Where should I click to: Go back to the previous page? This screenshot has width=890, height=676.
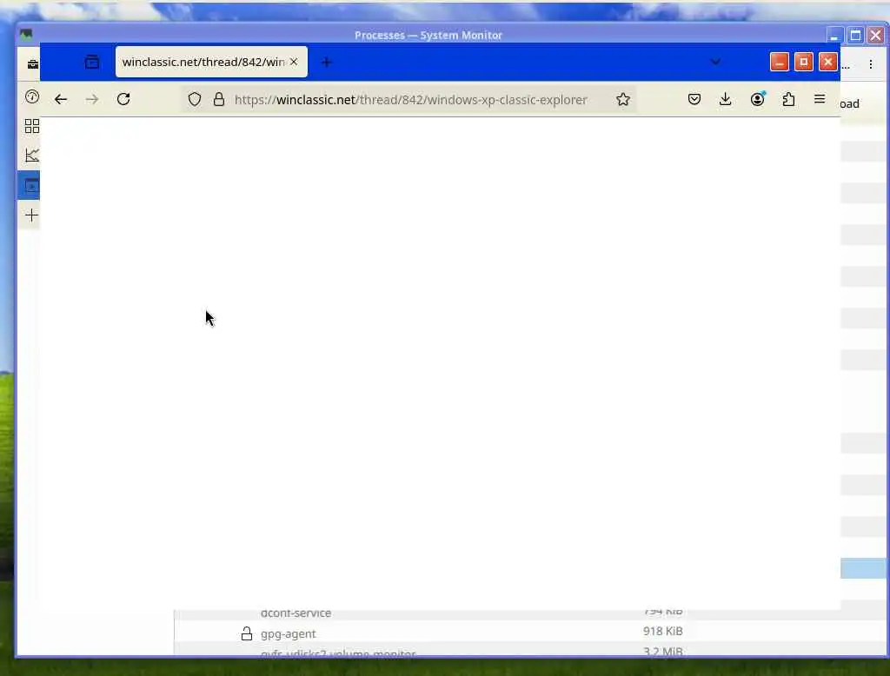click(61, 99)
